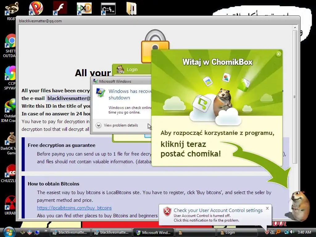Click the red security shield tray icon
The width and height of the screenshot is (316, 237).
click(267, 232)
